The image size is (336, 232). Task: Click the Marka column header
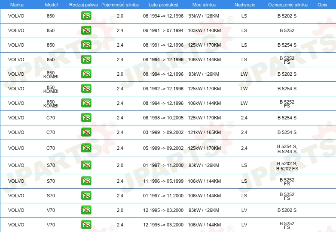[x=17, y=5]
